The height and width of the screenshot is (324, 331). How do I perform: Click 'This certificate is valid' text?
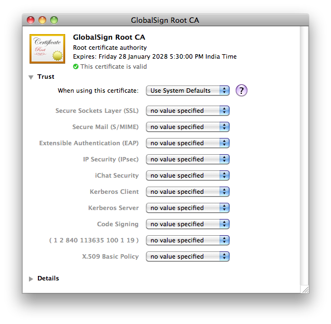(x=114, y=66)
